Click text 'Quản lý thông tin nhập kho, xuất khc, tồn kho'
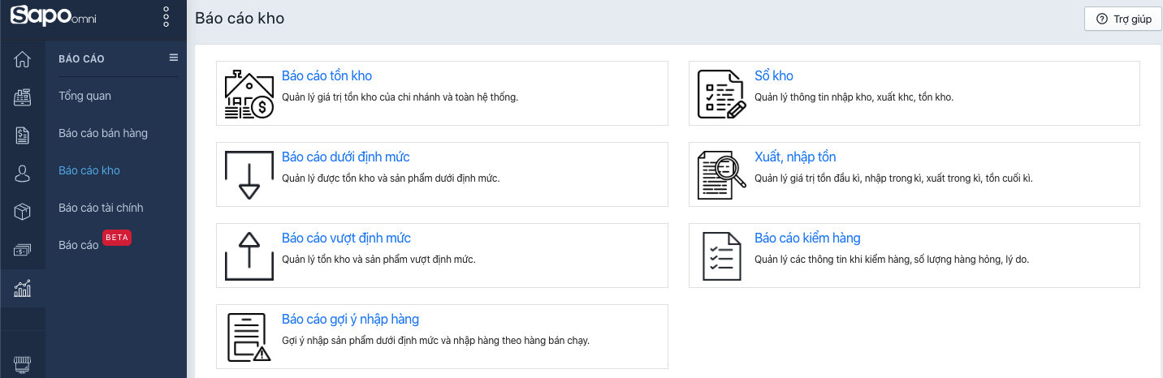The image size is (1163, 378). [x=854, y=97]
